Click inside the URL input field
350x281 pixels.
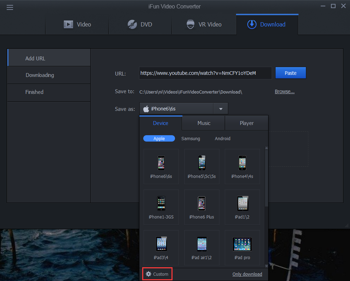coord(205,73)
